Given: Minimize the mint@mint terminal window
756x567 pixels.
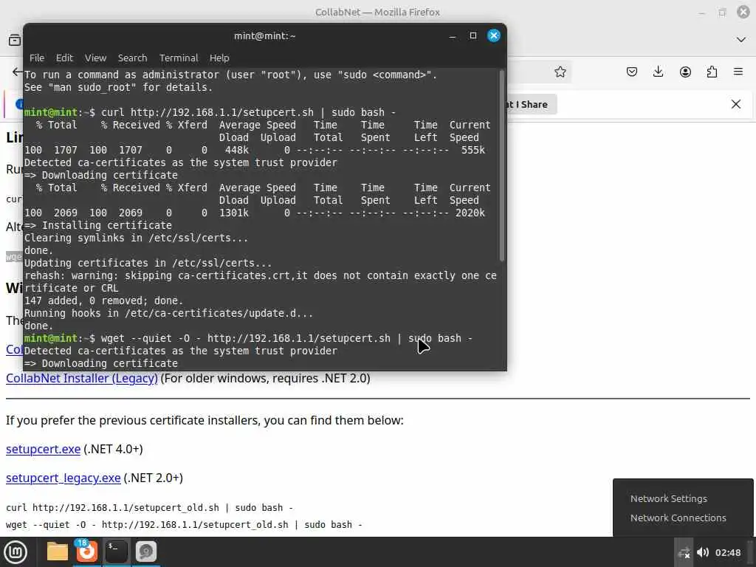Looking at the screenshot, I should [x=453, y=36].
